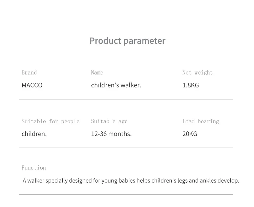This screenshot has height=207, width=254.
Task: Click the "Suitable age" label
Action: point(109,121)
